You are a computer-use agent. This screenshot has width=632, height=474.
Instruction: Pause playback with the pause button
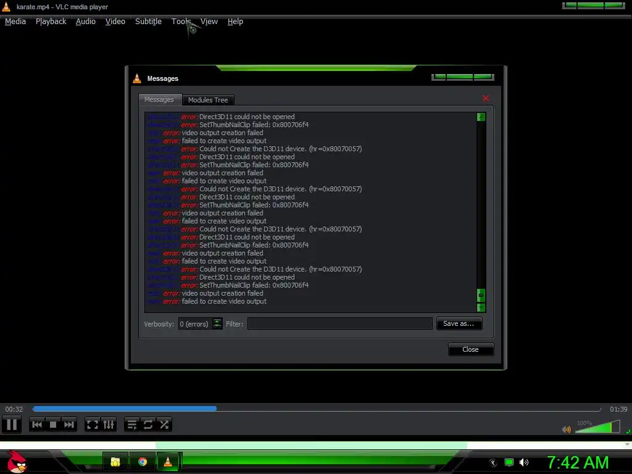click(x=12, y=425)
